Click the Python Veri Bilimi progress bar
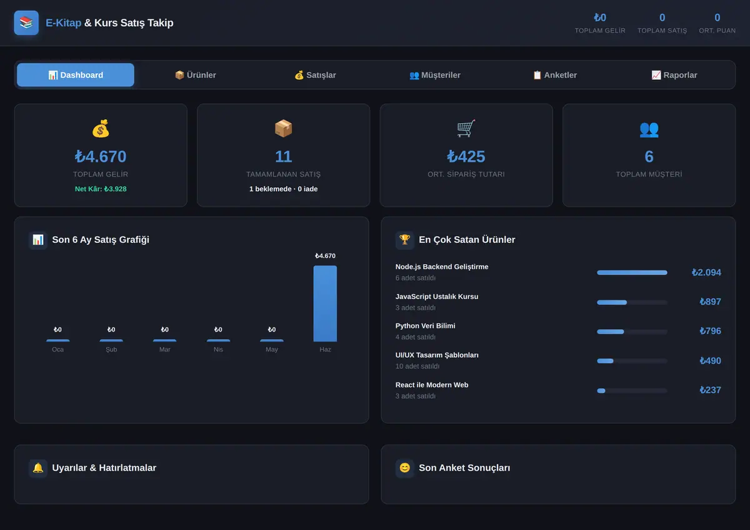The height and width of the screenshot is (530, 750). click(x=632, y=331)
